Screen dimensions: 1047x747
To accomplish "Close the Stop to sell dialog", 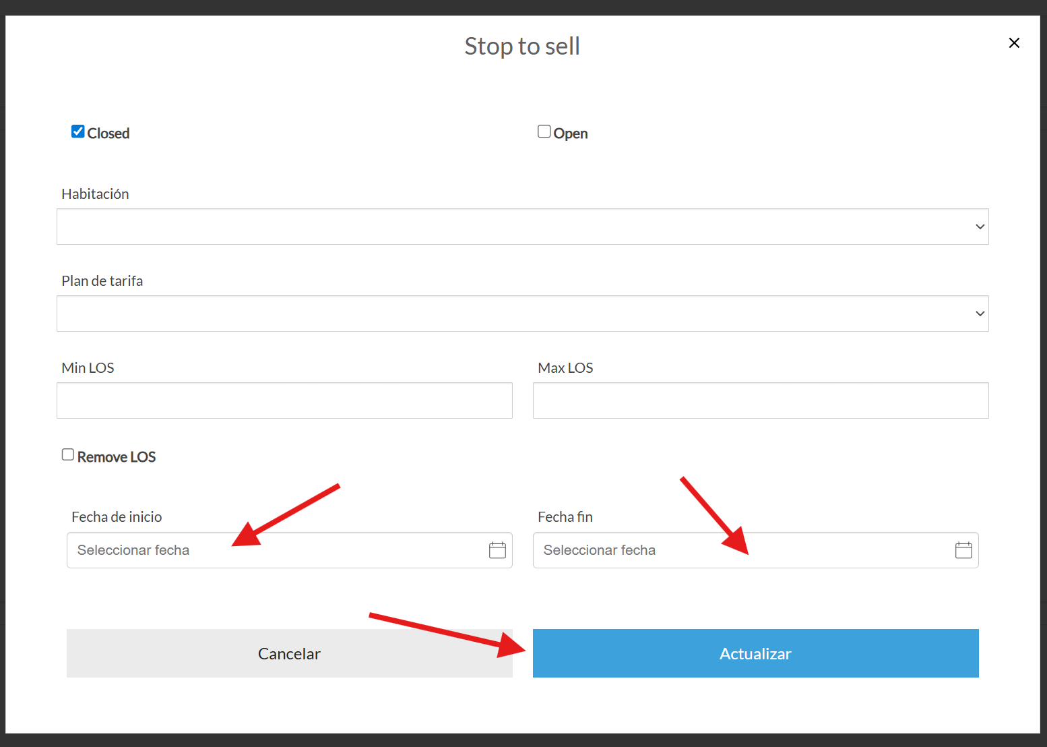I will [1014, 43].
